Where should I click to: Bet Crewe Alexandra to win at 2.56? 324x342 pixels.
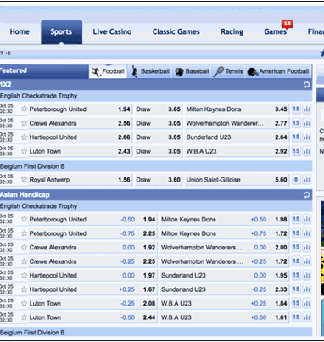click(80, 123)
